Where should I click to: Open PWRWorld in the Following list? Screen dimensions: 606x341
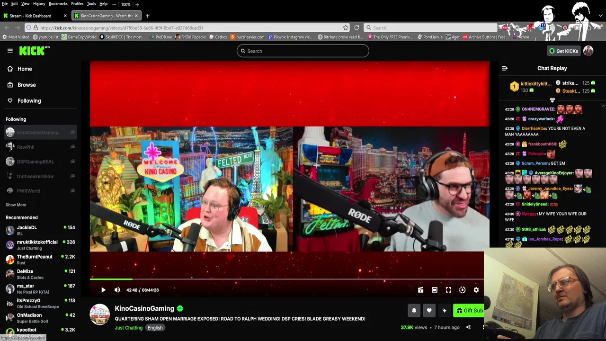tap(40, 191)
